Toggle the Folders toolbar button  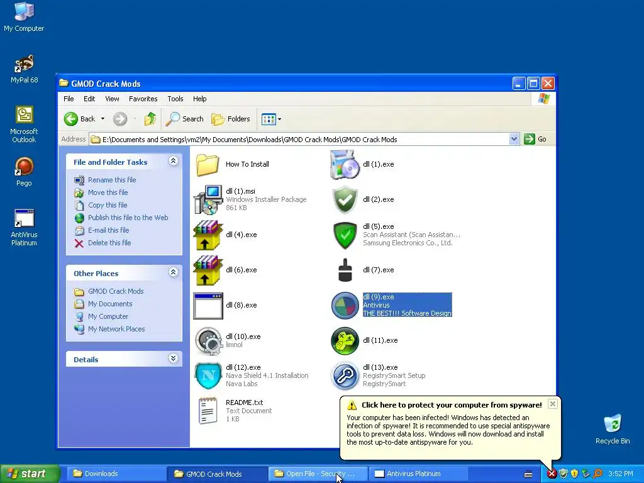230,119
